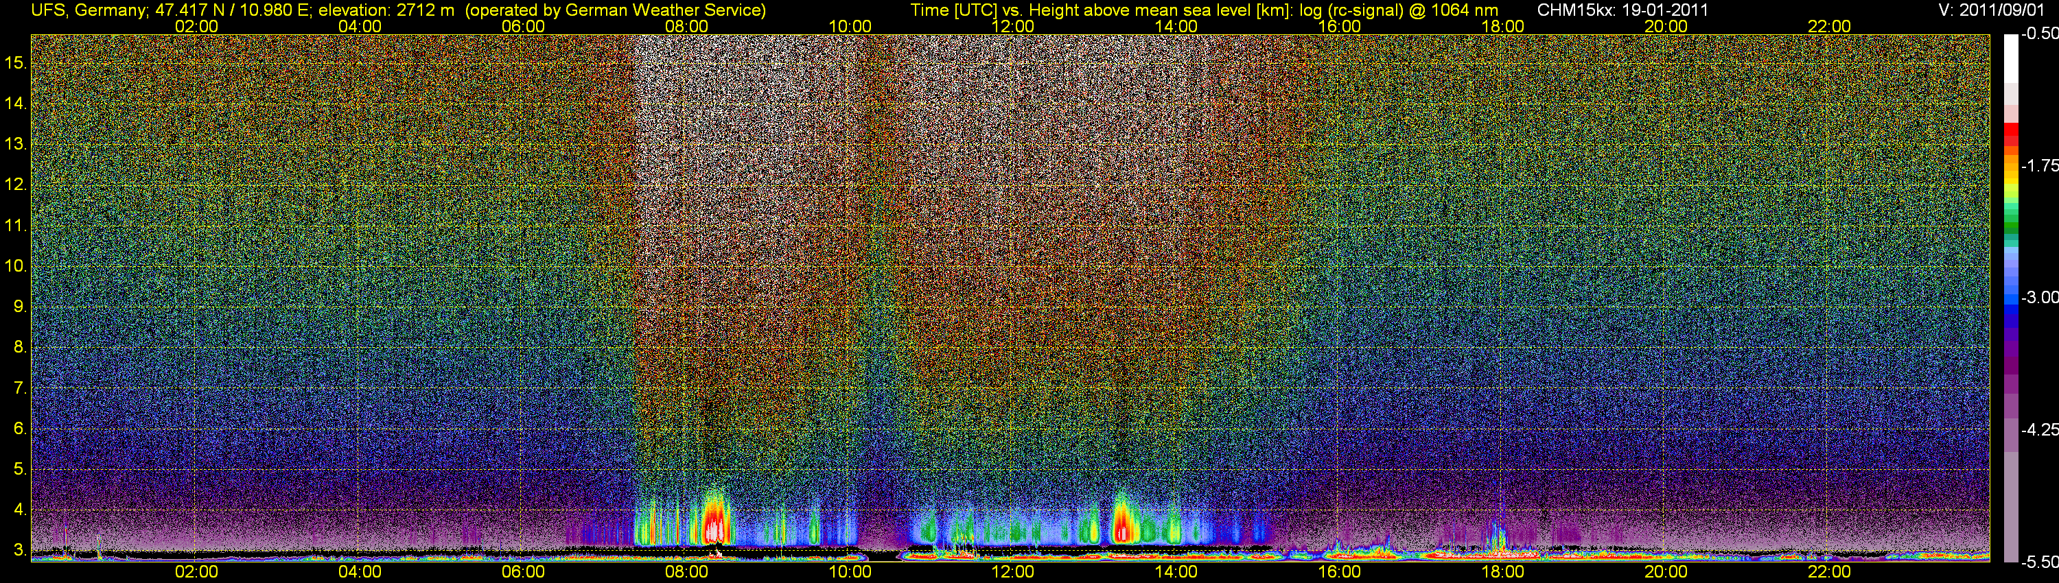Click the 5. km height axis label
The image size is (2059, 583).
tap(20, 470)
